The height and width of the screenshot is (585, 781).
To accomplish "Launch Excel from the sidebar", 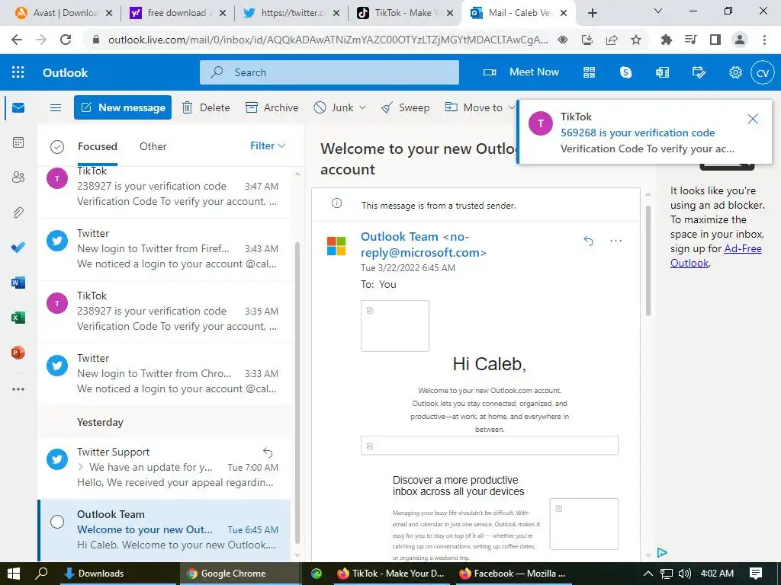I will pos(18,318).
